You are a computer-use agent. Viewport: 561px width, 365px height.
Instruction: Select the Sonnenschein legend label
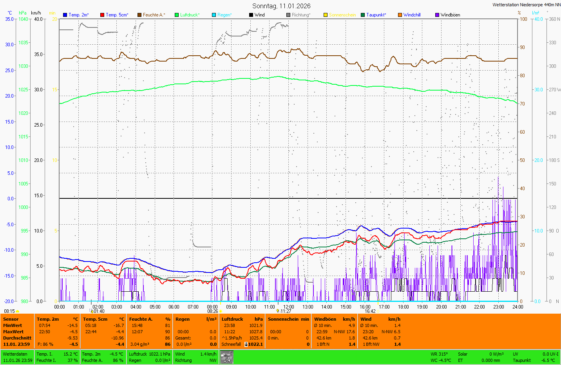tap(342, 15)
